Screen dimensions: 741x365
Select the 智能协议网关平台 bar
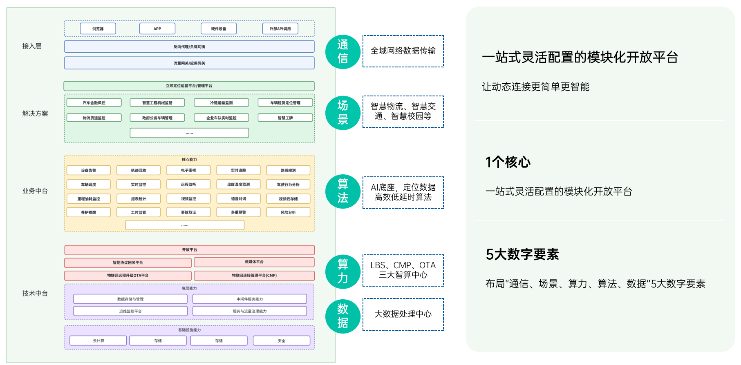128,263
